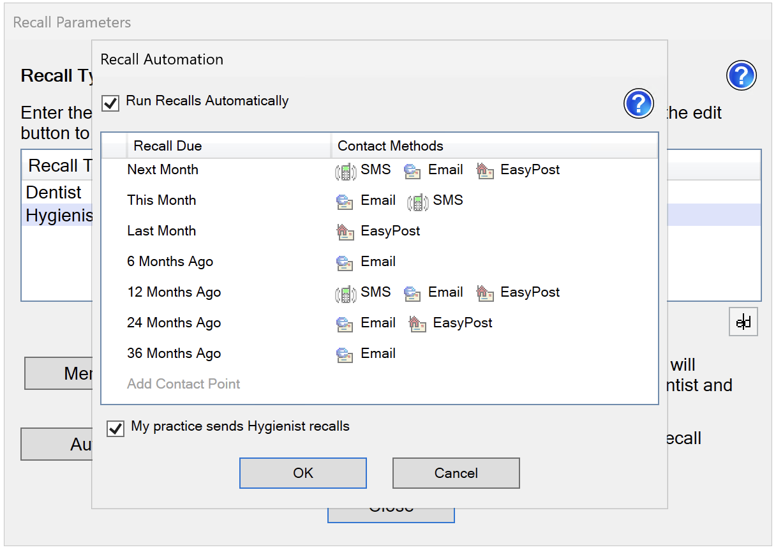
Task: Uncheck My practice sends Hygienist recalls
Action: (x=116, y=428)
